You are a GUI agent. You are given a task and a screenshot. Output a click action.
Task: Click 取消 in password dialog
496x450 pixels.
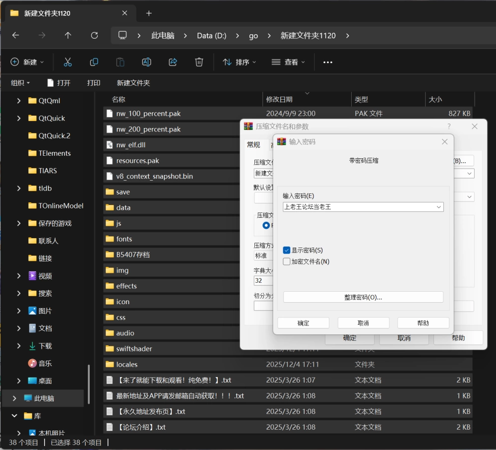point(363,323)
